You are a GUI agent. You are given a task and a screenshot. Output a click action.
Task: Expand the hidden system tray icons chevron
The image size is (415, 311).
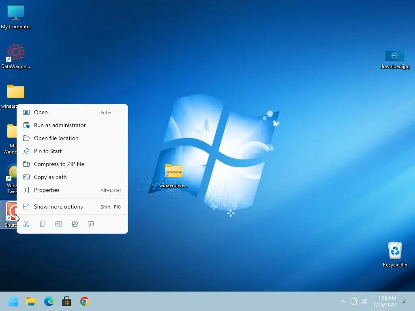click(343, 301)
